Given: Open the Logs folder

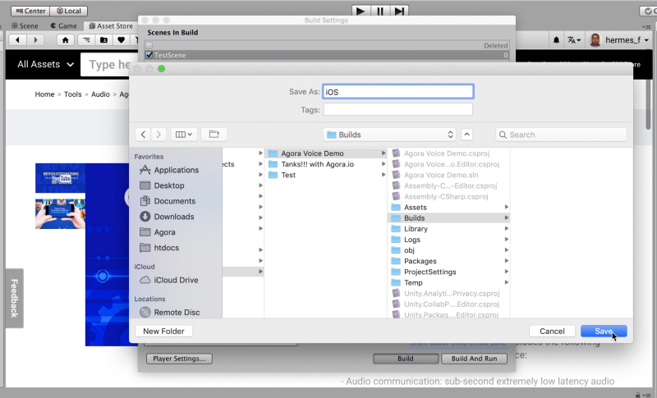Looking at the screenshot, I should point(449,240).
